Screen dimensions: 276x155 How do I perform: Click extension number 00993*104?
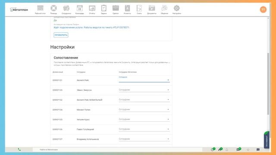[x=57, y=110]
